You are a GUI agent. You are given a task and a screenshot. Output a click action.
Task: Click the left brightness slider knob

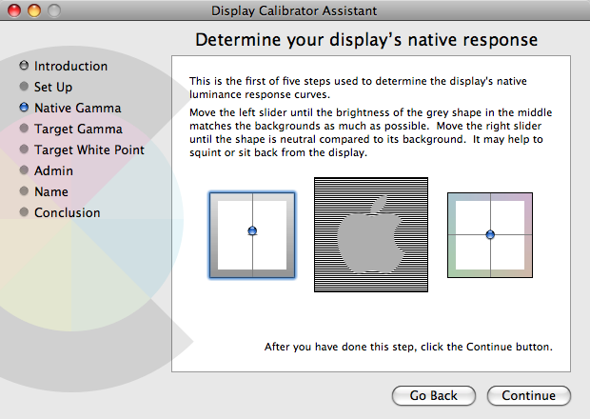click(x=252, y=231)
